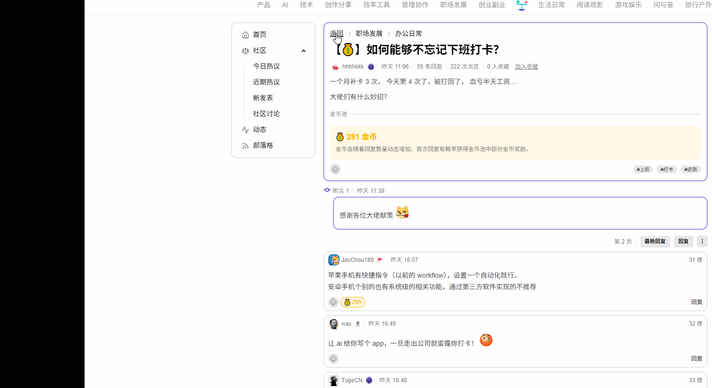Click the 返回 back link
This screenshot has width=712, height=388.
click(x=336, y=34)
